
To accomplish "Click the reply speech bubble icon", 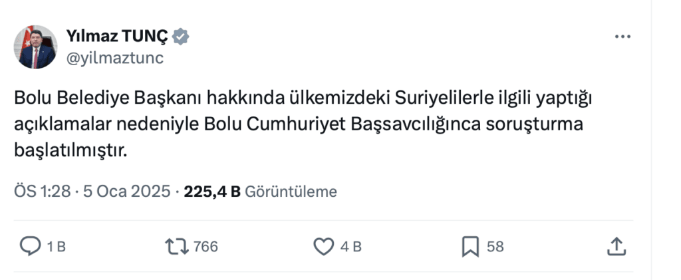I will click(x=31, y=247).
